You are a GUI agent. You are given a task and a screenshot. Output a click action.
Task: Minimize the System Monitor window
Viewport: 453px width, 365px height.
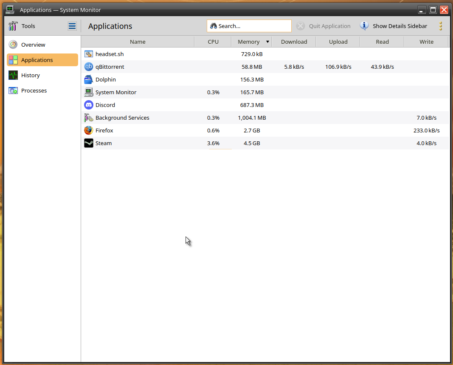pyautogui.click(x=422, y=9)
